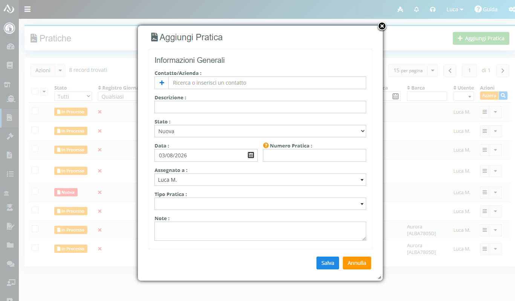Image resolution: width=515 pixels, height=301 pixels.
Task: Tick the checkbox of the fourth In Processo row
Action: 35,170
